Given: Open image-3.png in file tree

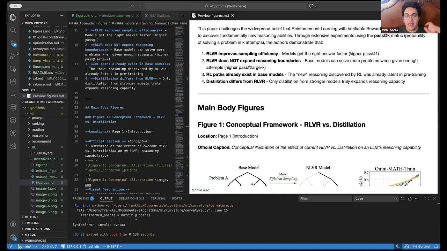Looking at the screenshot, I should coord(46,200).
